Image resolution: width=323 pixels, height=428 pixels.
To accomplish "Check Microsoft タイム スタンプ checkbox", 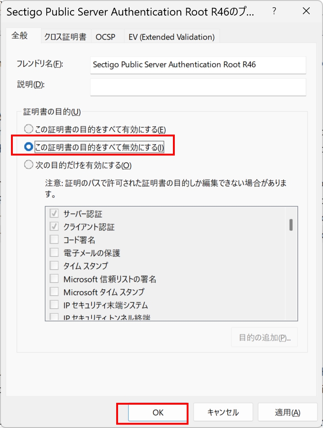I will pyautogui.click(x=54, y=292).
